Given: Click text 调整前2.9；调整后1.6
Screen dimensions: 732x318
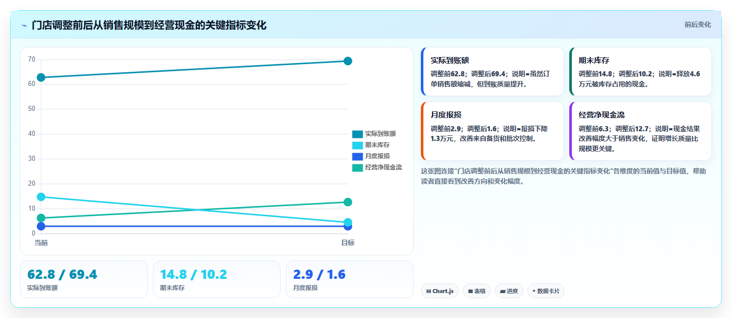Looking at the screenshot, I should (x=463, y=129).
